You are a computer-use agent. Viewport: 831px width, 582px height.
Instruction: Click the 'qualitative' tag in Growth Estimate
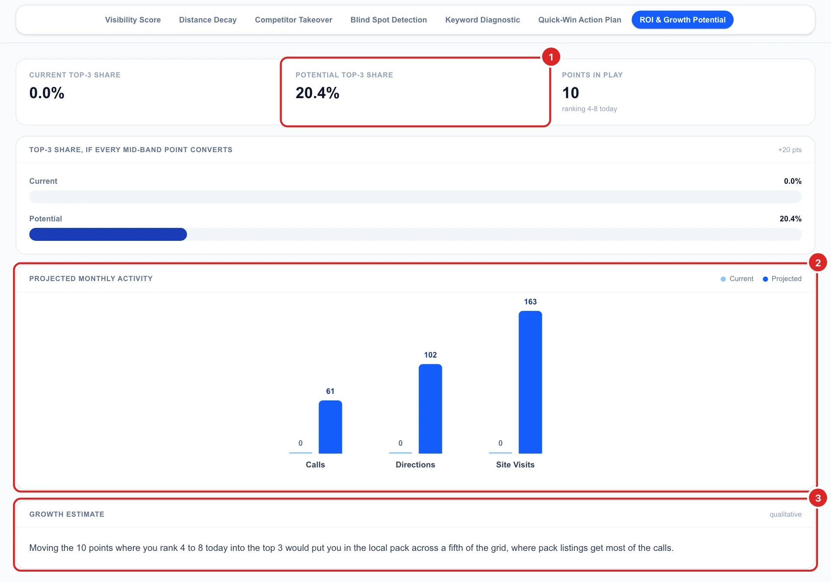pos(786,515)
